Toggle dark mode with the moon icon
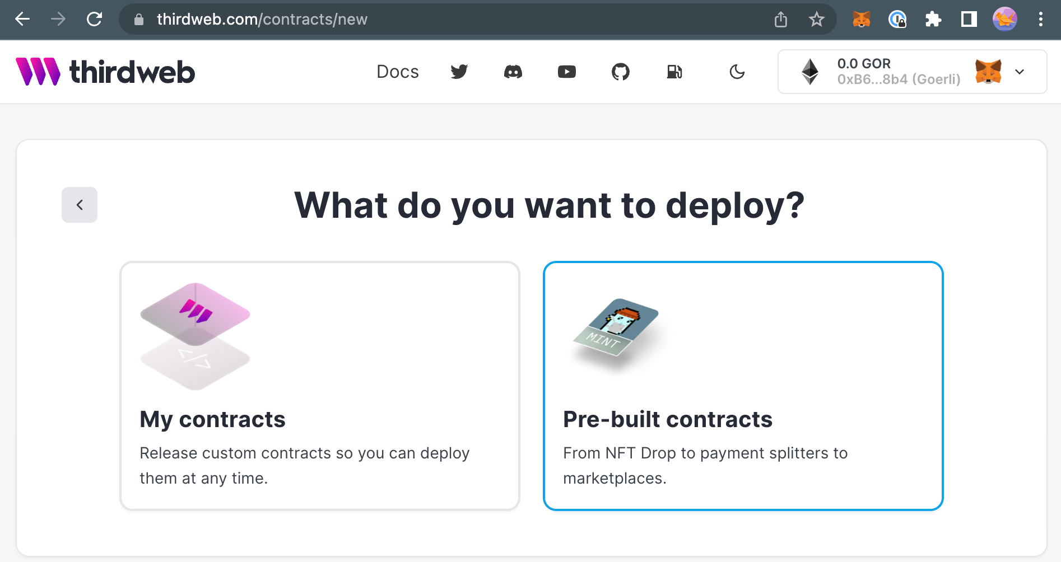Viewport: 1061px width, 562px height. [737, 72]
